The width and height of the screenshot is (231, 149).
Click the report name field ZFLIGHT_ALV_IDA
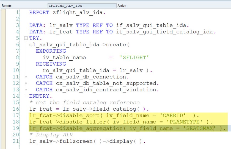point(82,6)
